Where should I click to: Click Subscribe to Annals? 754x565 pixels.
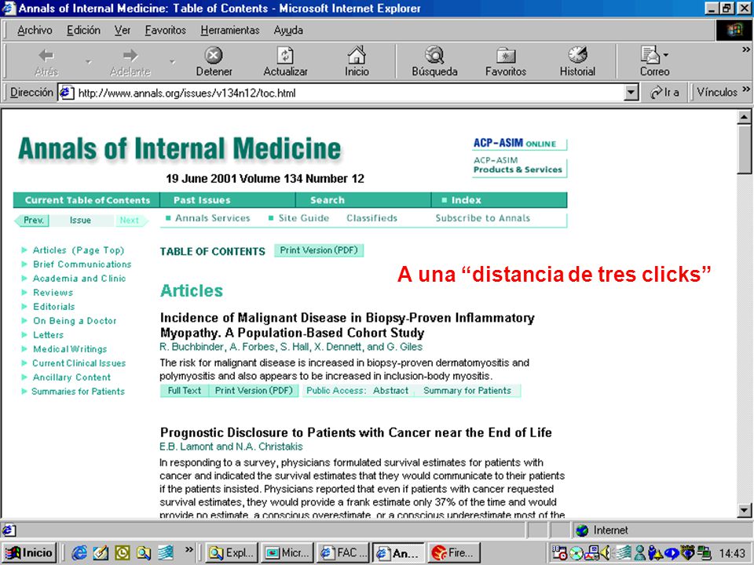pos(483,218)
